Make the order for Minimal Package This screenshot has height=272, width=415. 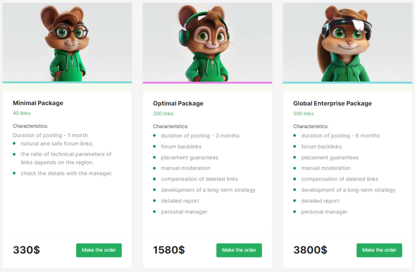point(99,250)
